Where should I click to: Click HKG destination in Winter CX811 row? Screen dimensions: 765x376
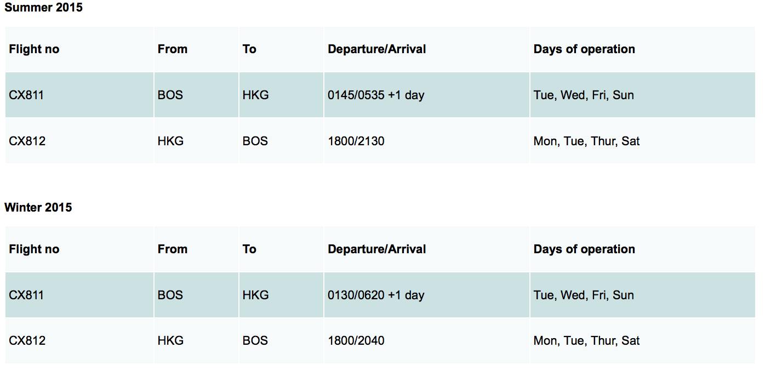tap(256, 295)
